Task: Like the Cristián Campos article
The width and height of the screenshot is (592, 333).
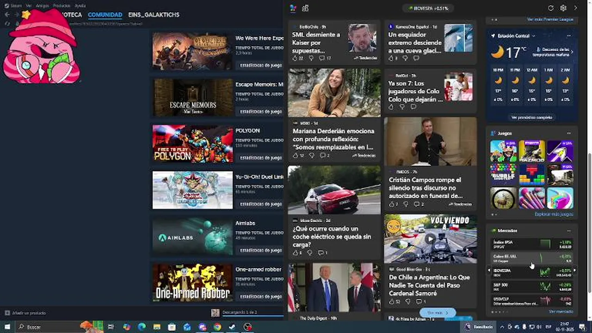Action: 391,204
